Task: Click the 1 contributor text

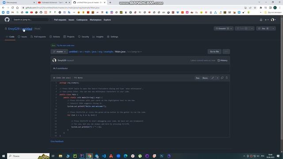Action: pyautogui.click(x=61, y=68)
